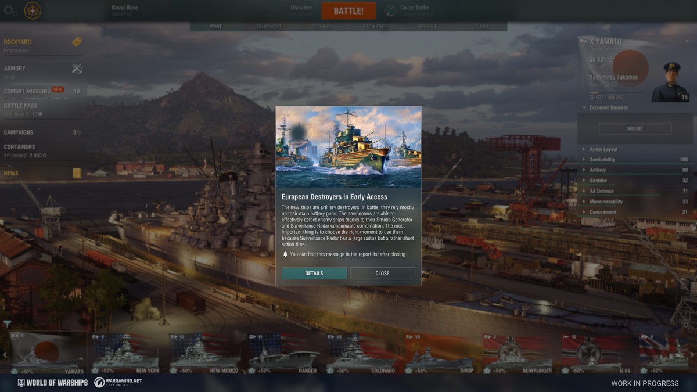Select the Sinop ship in carousel
The image size is (697, 392).
point(440,353)
